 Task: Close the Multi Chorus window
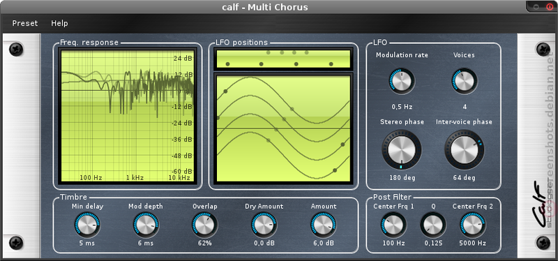548,6
